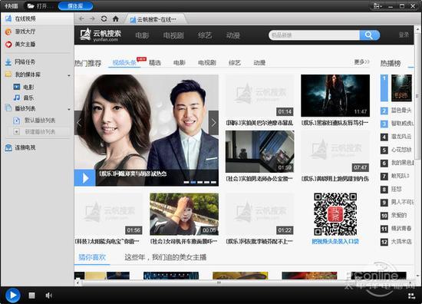
Task: Click the stop button in player bar
Action: [x=31, y=296]
